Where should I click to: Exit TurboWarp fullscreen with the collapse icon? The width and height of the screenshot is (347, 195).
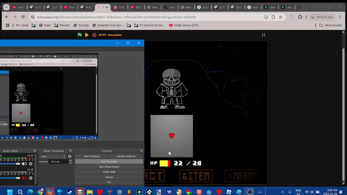pos(264,35)
